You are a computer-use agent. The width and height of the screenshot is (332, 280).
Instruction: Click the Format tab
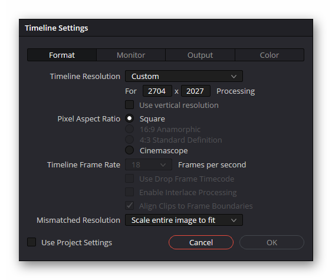(62, 55)
